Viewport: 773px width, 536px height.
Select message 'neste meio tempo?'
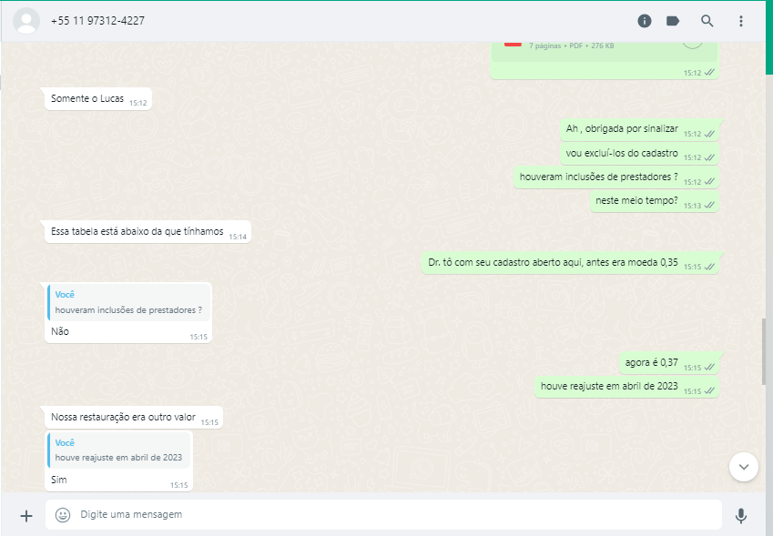(x=655, y=201)
